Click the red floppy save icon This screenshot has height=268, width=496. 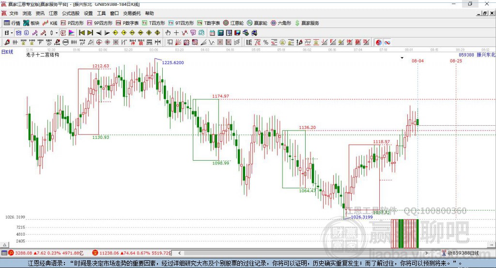pyautogui.click(x=237, y=32)
